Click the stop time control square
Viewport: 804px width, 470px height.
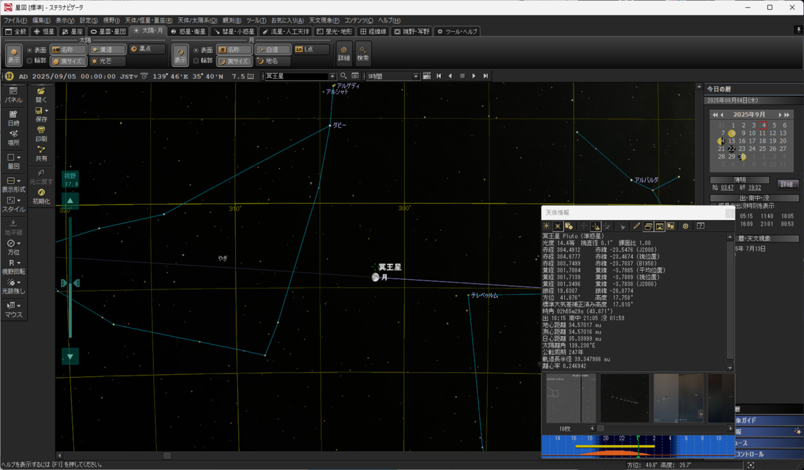[x=462, y=76]
